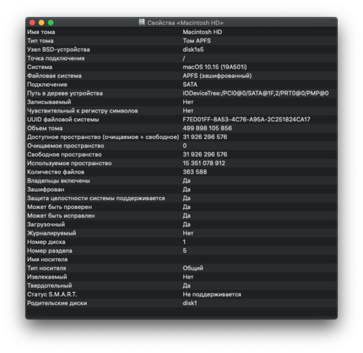Click the F7ED01FF file system UUID value

click(247, 119)
